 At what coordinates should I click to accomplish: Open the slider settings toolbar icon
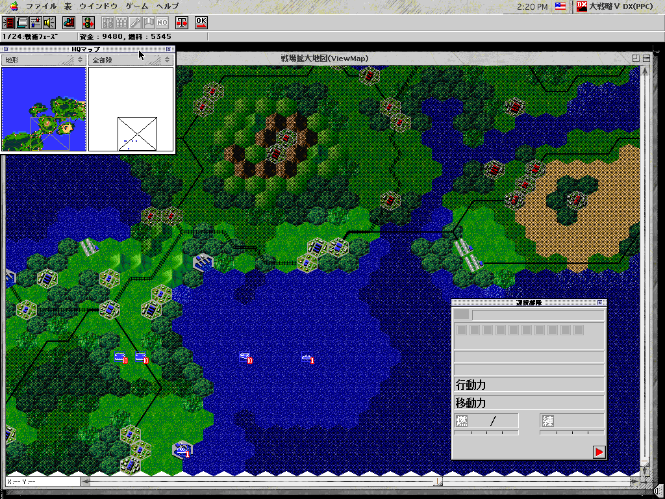point(36,23)
